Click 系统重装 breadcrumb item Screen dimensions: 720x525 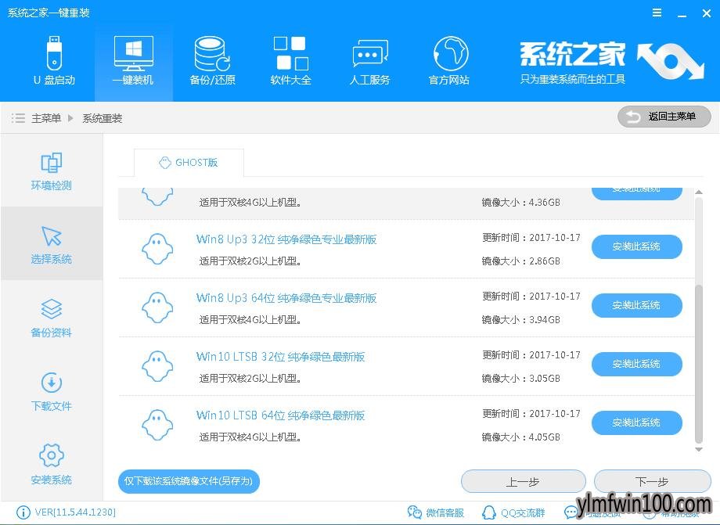click(x=103, y=118)
